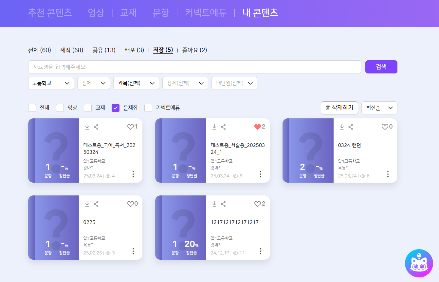Share the 0324-랜덤 workbook
The height and width of the screenshot is (282, 439).
[x=351, y=127]
